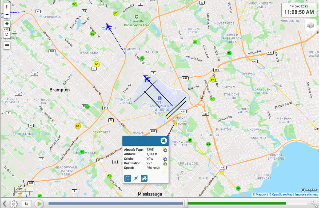The width and height of the screenshot is (319, 208).
Task: Click the speech bubble comment icon
Action: point(128,178)
